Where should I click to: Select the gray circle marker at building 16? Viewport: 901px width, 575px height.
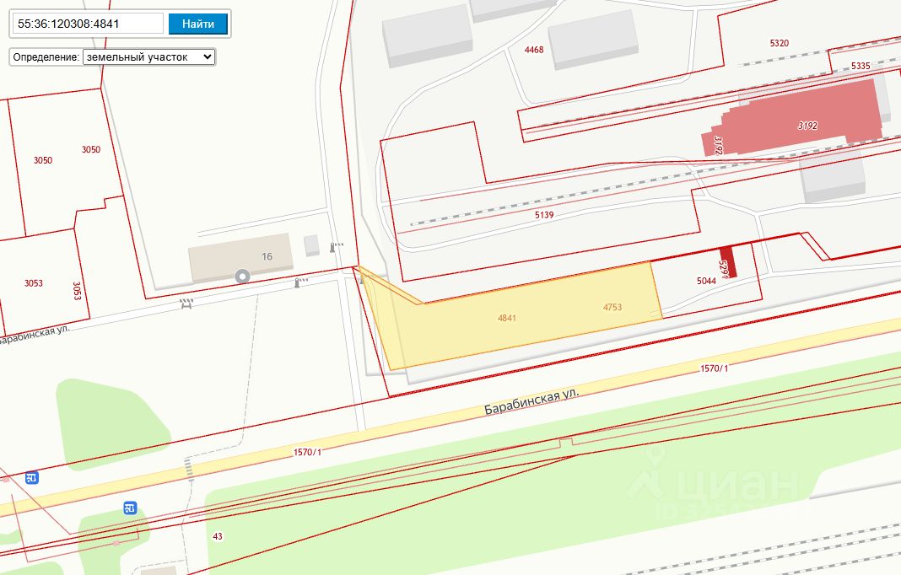click(x=243, y=276)
